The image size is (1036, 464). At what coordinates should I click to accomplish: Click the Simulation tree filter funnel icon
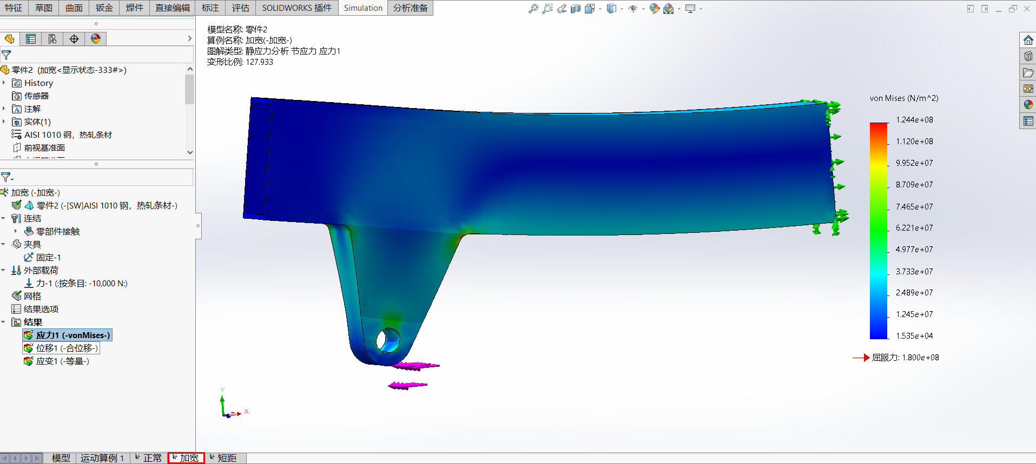point(6,177)
